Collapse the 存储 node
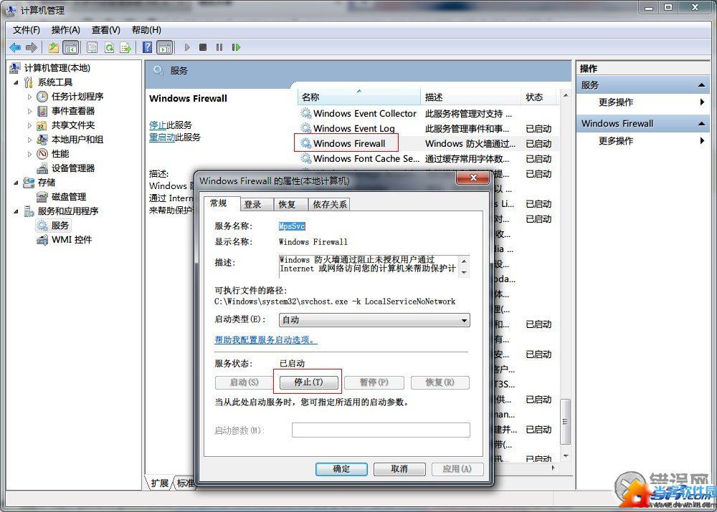717x512 pixels. 16,183
